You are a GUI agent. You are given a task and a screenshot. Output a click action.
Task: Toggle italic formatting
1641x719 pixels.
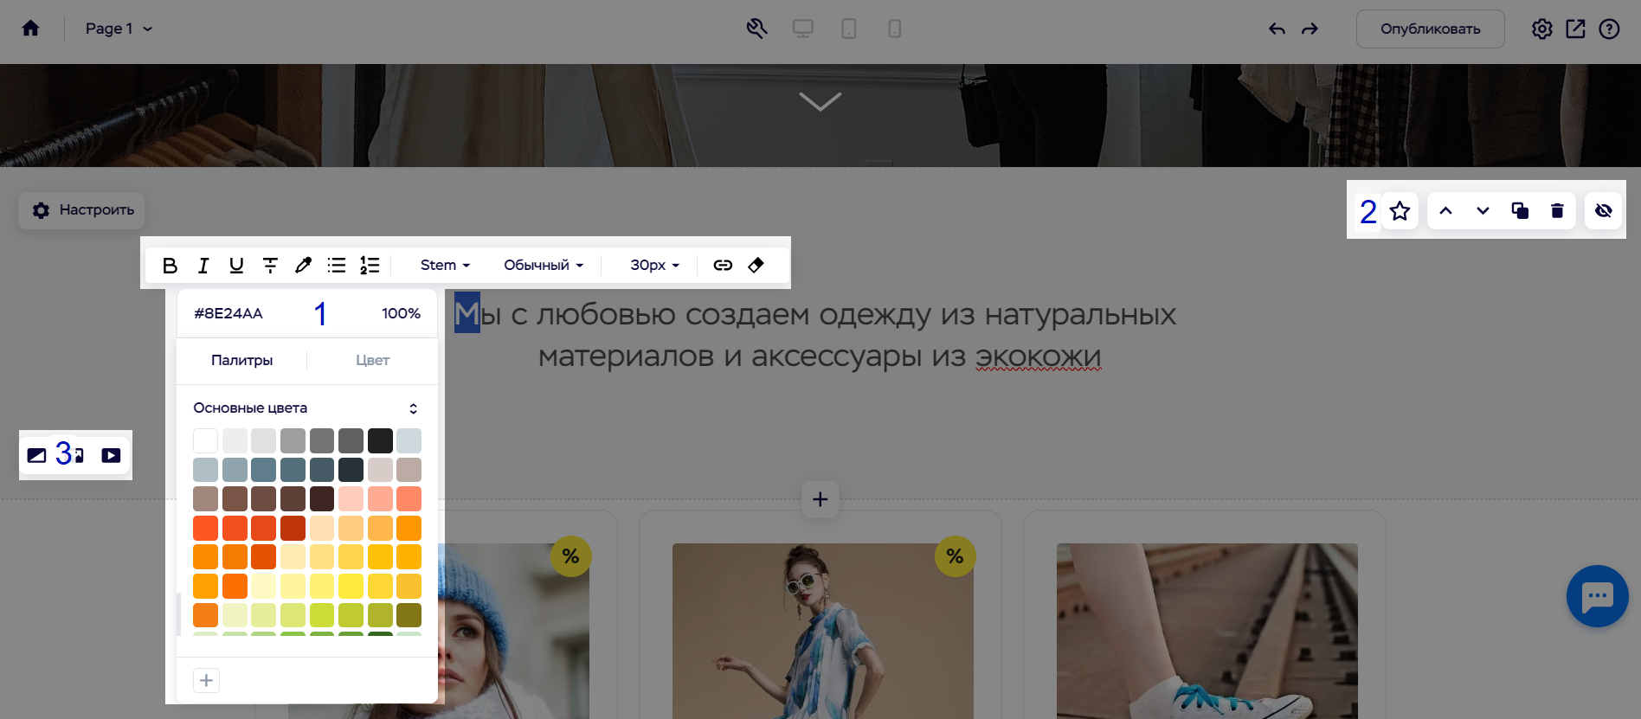[203, 265]
